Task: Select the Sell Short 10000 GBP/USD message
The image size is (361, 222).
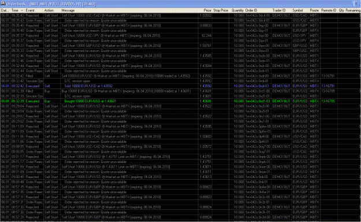Action: tap(111, 46)
